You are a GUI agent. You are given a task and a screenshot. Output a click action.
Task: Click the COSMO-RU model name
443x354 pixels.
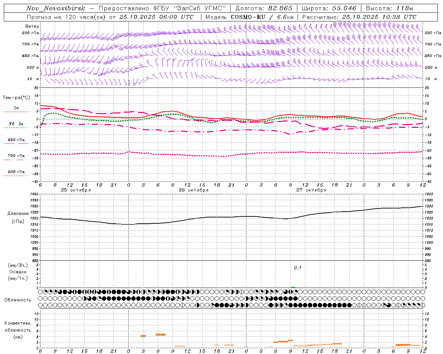tap(248, 17)
